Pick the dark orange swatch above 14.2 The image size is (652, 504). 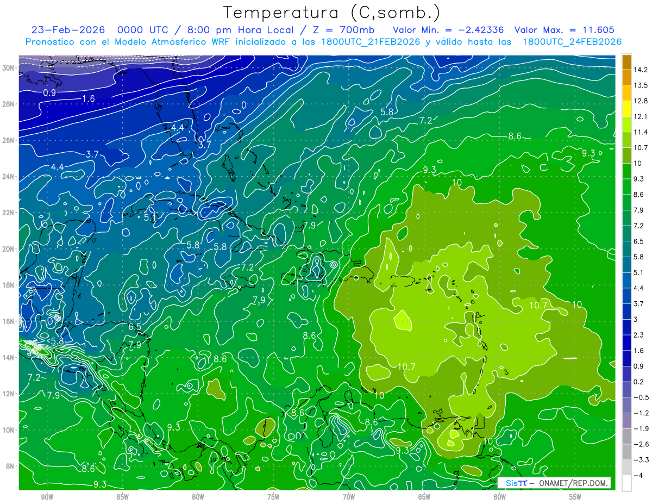pyautogui.click(x=626, y=62)
